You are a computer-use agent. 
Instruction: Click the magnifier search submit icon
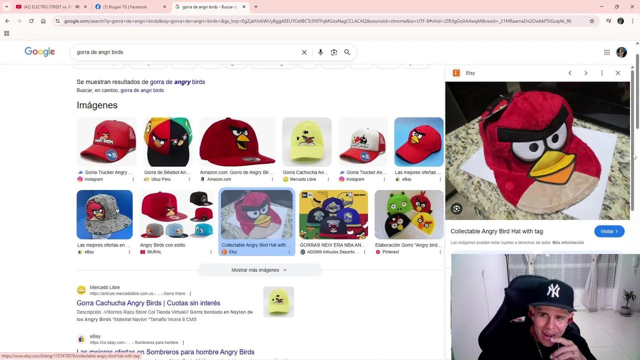click(347, 52)
